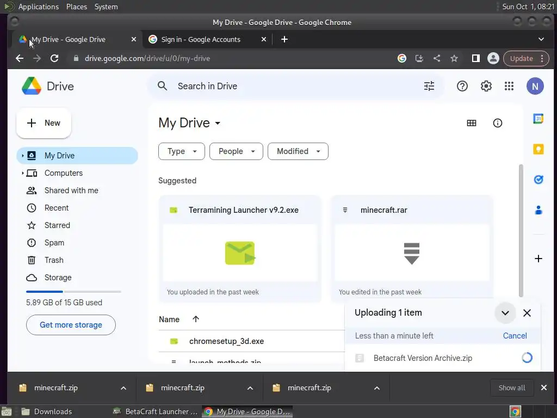Image resolution: width=557 pixels, height=418 pixels.
Task: Go back in browser history
Action: point(20,58)
